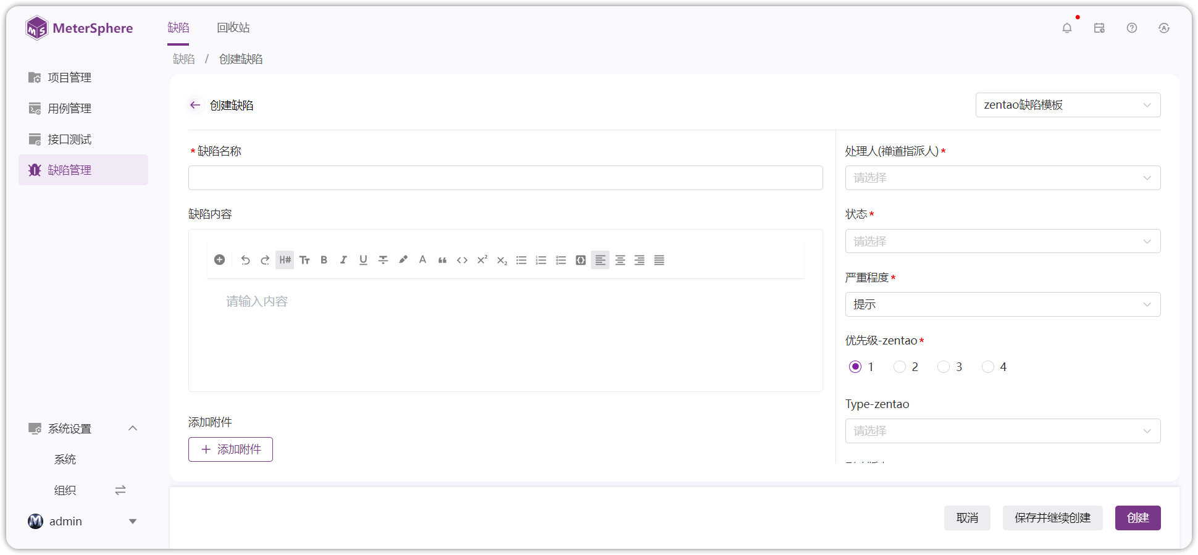1198x555 pixels.
Task: Click the 缺陷 breadcrumb link
Action: pyautogui.click(x=184, y=59)
